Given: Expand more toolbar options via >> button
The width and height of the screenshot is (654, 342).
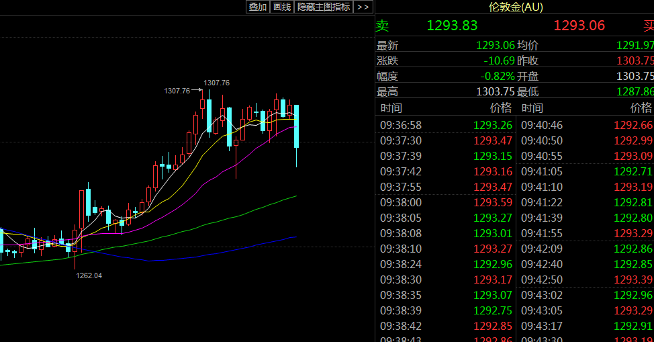Looking at the screenshot, I should pyautogui.click(x=363, y=7).
